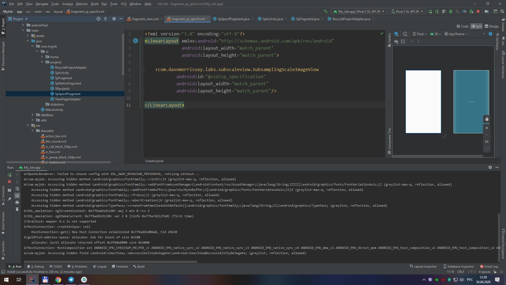
Task: Open Telegram from Windows taskbar
Action: click(x=71, y=279)
